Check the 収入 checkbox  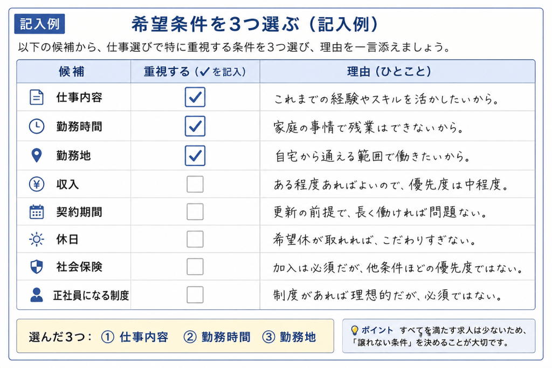pos(195,184)
